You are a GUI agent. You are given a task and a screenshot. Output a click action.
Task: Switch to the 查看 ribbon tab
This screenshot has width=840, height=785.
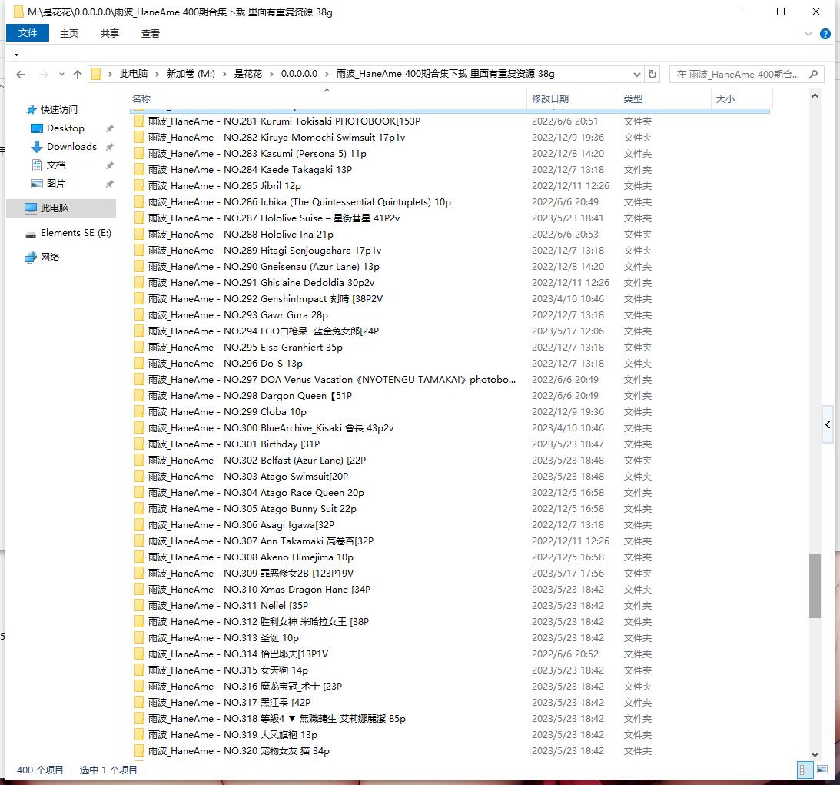coord(151,33)
